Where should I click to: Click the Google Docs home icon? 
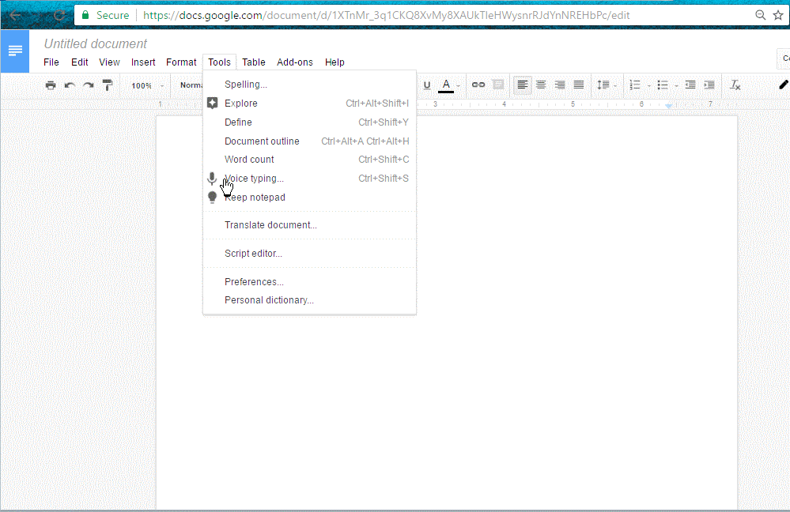[x=14, y=51]
